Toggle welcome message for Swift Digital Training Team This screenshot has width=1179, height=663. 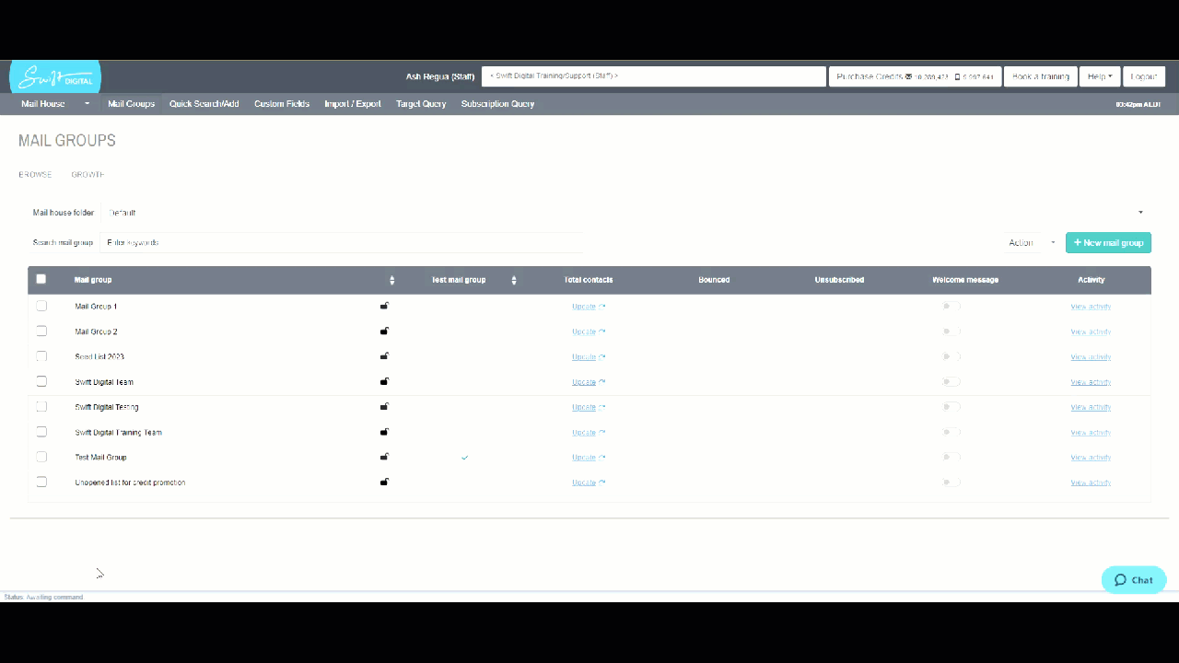click(951, 432)
